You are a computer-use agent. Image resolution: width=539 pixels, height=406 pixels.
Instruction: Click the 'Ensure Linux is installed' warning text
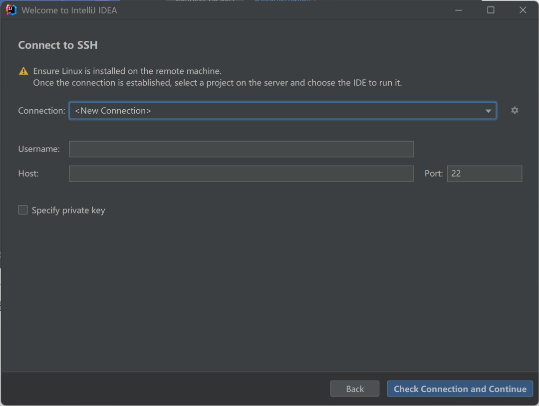click(127, 71)
